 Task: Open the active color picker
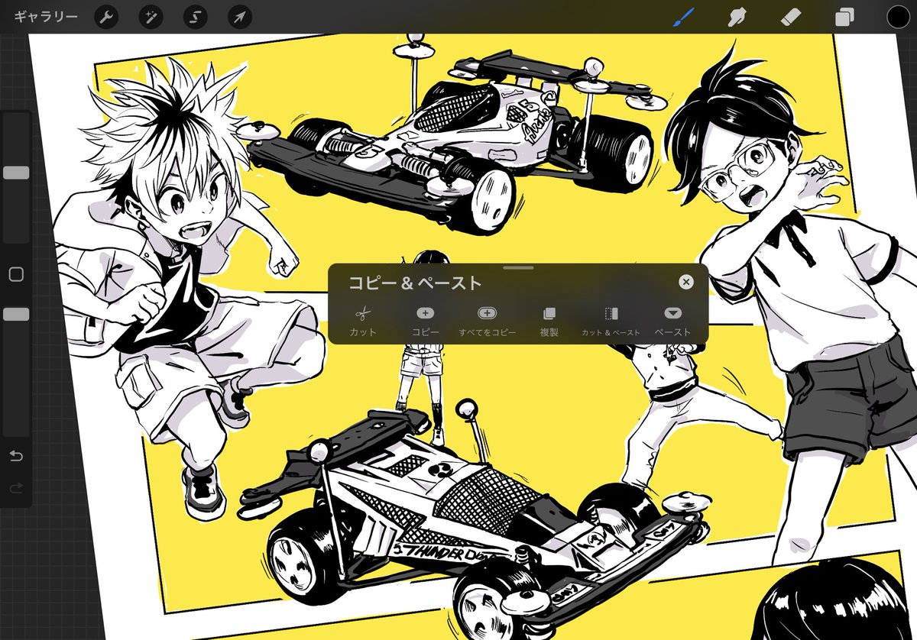899,16
